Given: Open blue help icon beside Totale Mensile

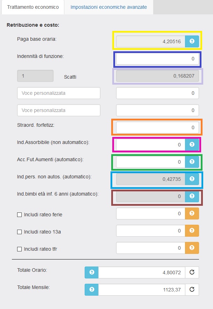Looking at the screenshot, I should 92,290.
